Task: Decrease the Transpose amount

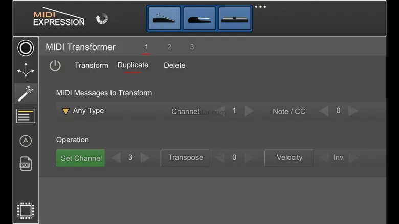Action: [219, 158]
